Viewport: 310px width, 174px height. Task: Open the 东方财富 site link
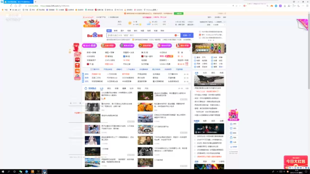pyautogui.click(x=145, y=64)
